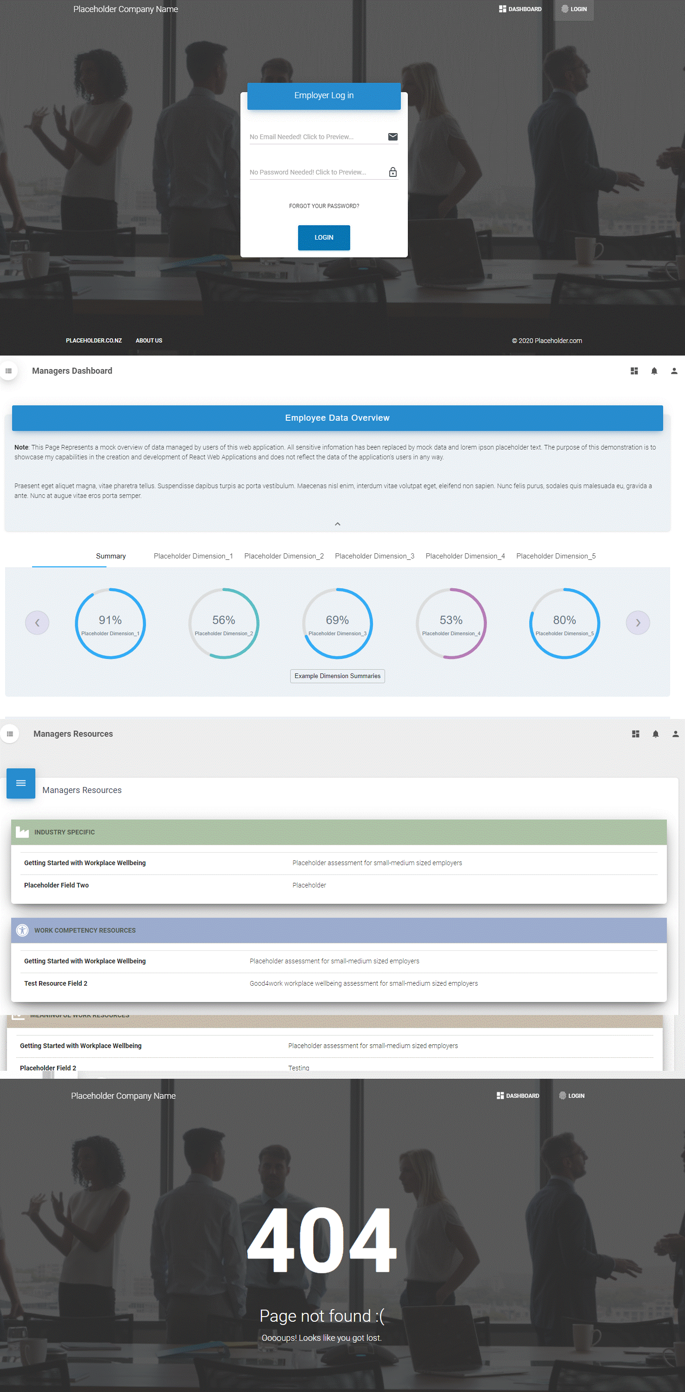Click the 91% Placeholder Dimension_1 progress circle
The width and height of the screenshot is (685, 1392).
tap(110, 623)
